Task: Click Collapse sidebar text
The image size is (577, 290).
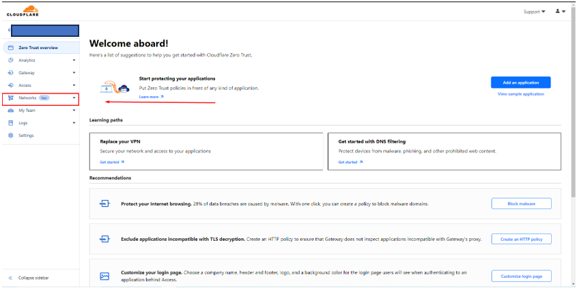Action: pyautogui.click(x=33, y=278)
